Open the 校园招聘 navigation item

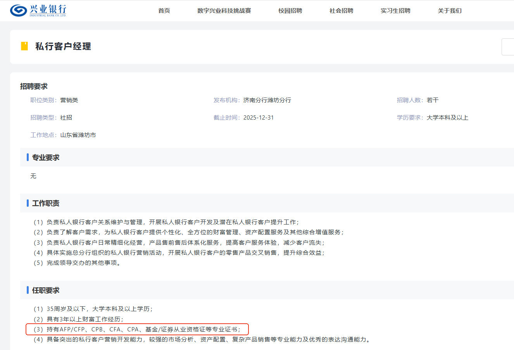290,11
